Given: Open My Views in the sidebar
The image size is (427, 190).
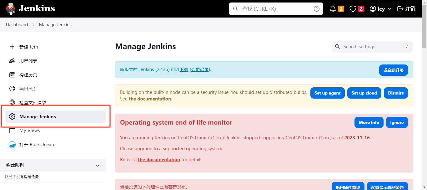Looking at the screenshot, I should coord(30,131).
